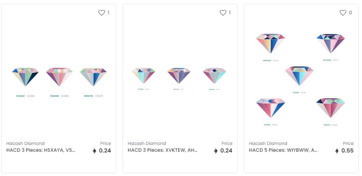The height and width of the screenshot is (176, 362).
Task: Click the EIAASZ diamond image
Action: 26,77
